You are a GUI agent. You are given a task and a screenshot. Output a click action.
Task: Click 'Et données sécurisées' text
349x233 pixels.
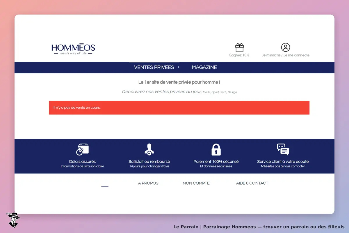(216, 166)
